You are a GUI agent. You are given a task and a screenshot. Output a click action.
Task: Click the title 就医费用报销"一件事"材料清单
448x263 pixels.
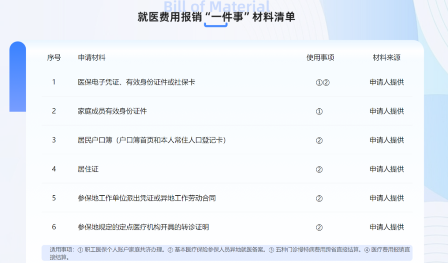coord(216,17)
